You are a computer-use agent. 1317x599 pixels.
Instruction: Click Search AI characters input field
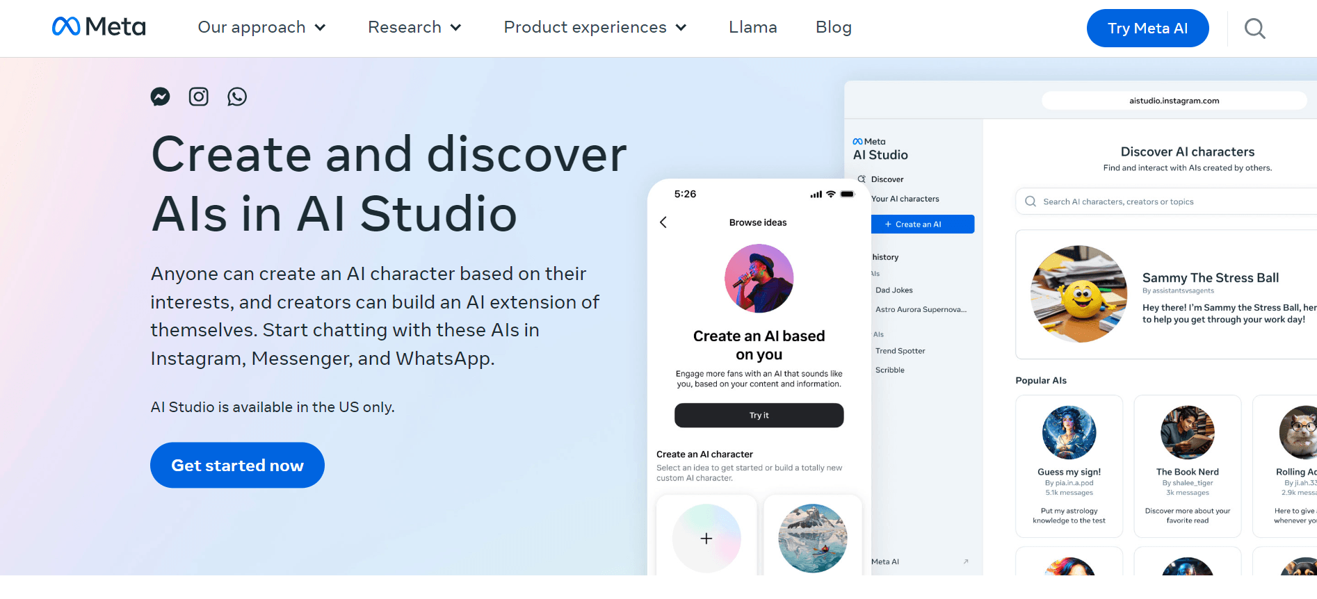[1166, 202]
